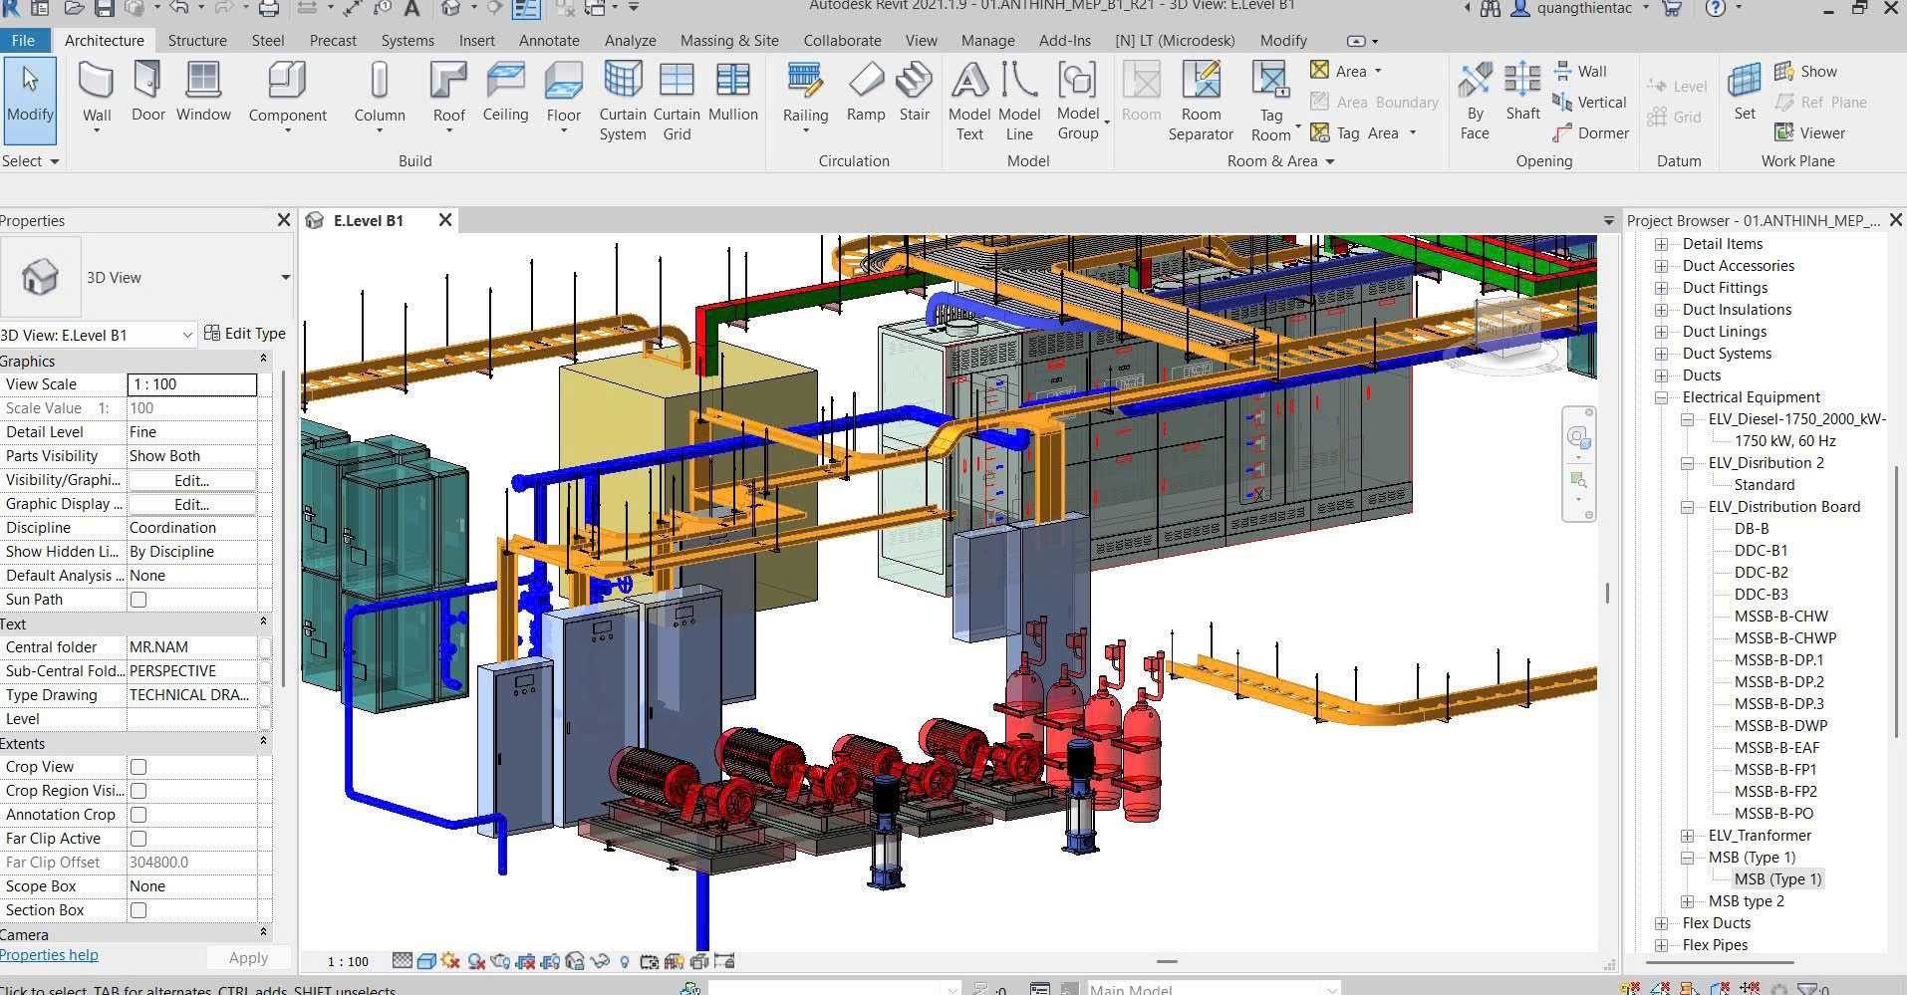Select the Mullion tool
Image resolution: width=1907 pixels, height=995 pixels.
point(733,92)
